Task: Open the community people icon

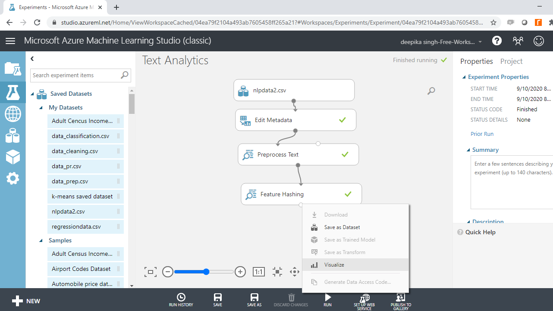Action: 518,41
